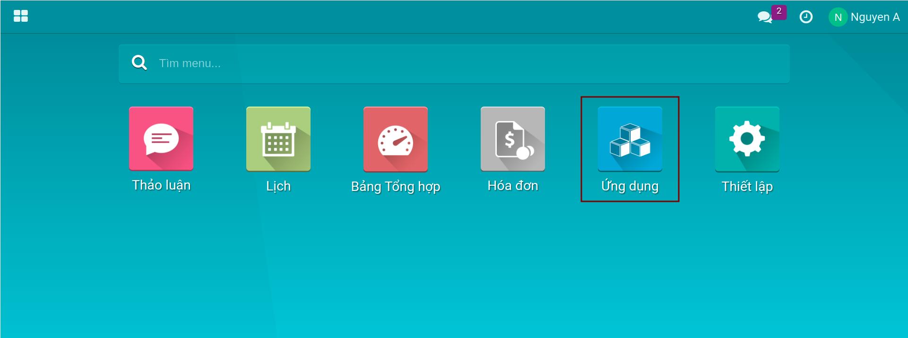Click the Ứng dụng label
This screenshot has height=338, width=908.
click(630, 186)
